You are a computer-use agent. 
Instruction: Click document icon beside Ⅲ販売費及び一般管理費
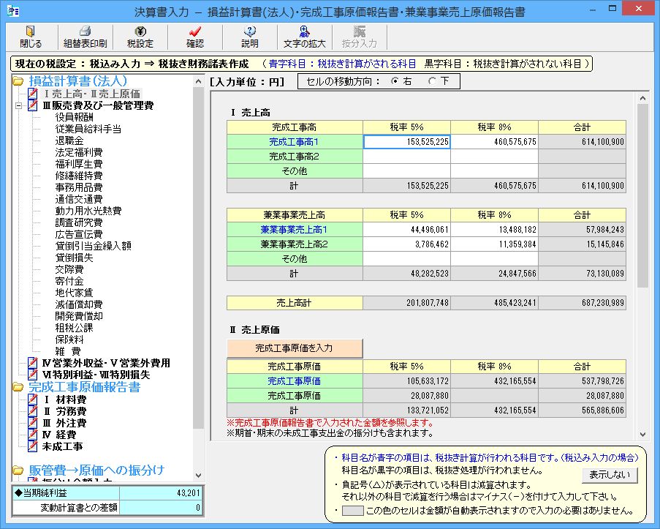coord(33,105)
